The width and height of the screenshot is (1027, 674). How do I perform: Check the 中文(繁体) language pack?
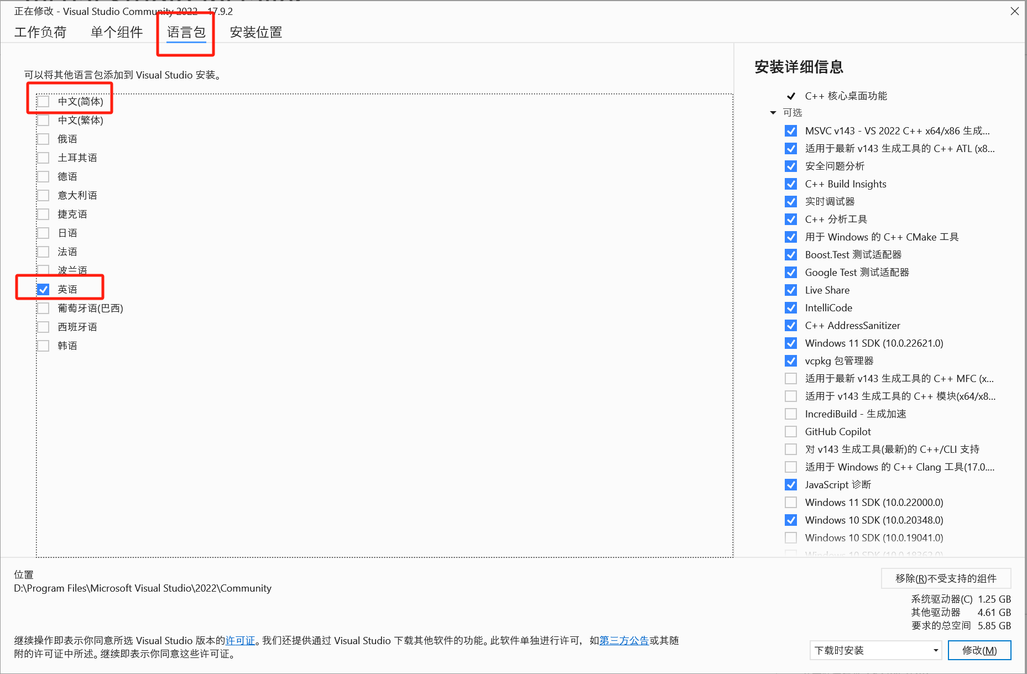click(43, 120)
